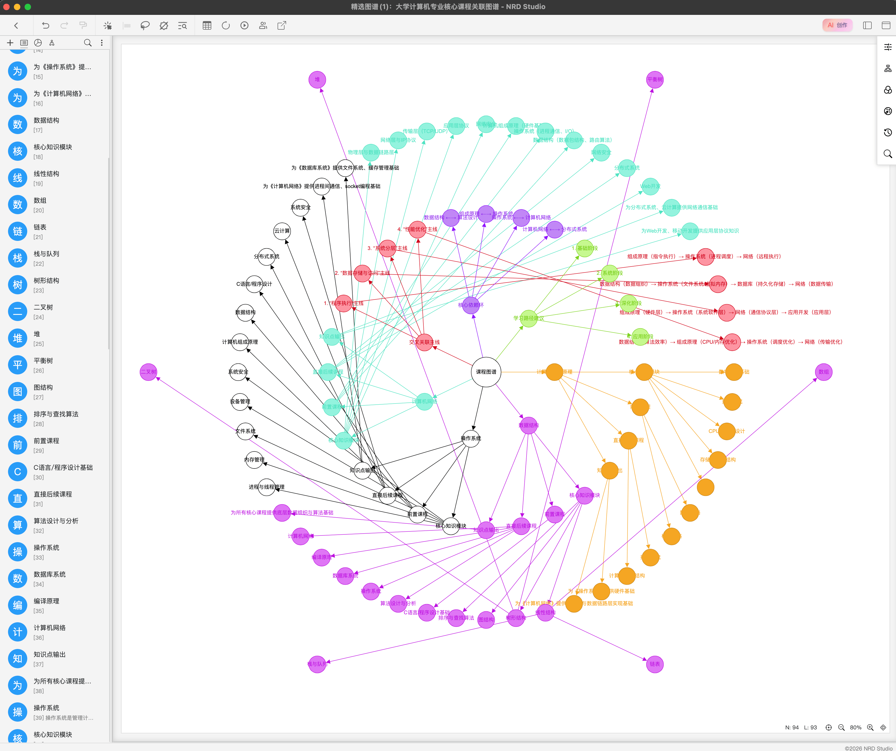Click the play presentation icon

(x=244, y=26)
